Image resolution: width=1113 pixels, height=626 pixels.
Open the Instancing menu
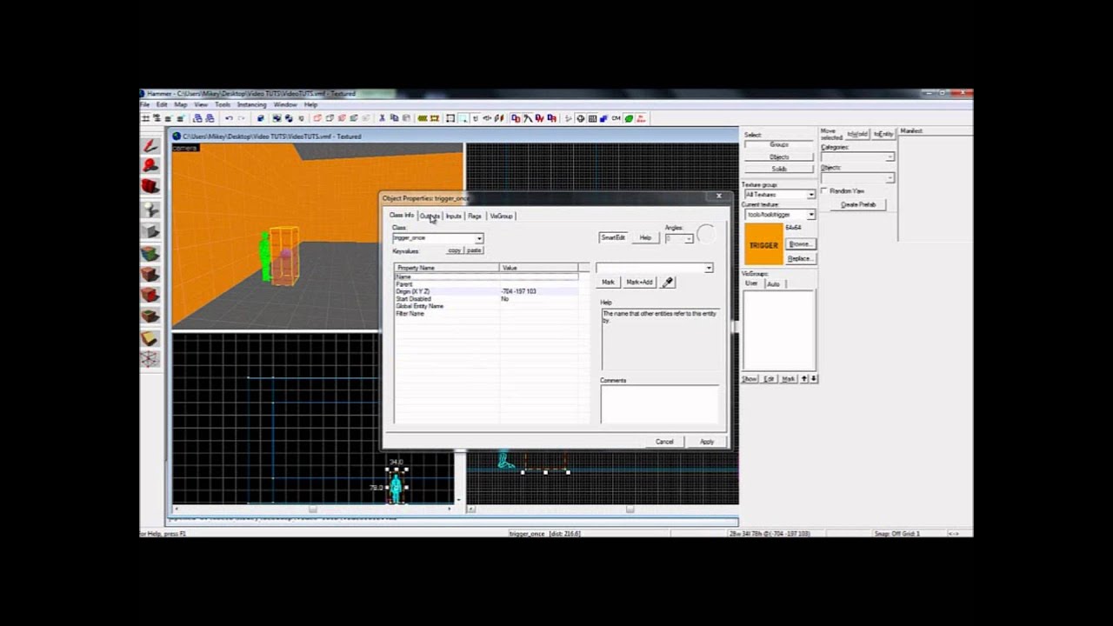click(252, 104)
